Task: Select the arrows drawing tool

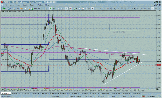Action: pyautogui.click(x=132, y=9)
